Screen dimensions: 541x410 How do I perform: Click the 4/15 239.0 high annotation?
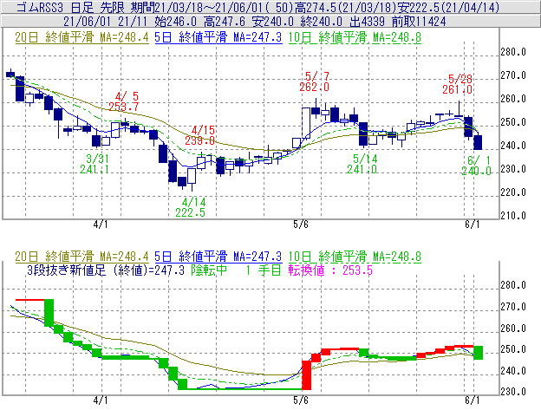click(x=199, y=135)
